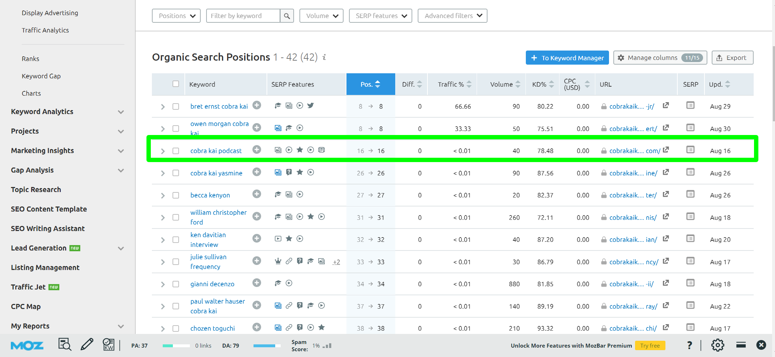Click the info icon beside Organic Search Positions

324,57
